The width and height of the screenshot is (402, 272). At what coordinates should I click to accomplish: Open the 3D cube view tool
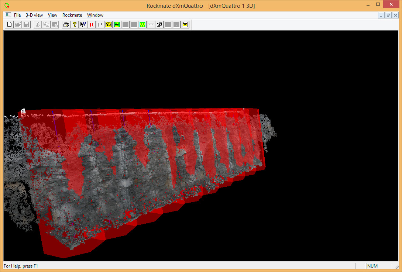coord(159,24)
